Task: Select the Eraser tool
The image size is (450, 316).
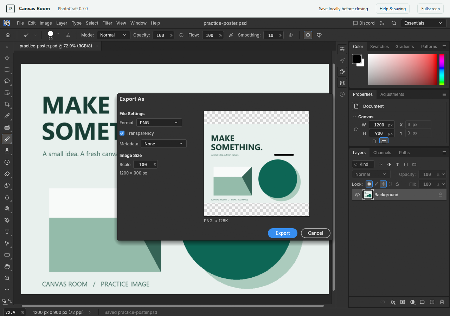Action: (7, 174)
